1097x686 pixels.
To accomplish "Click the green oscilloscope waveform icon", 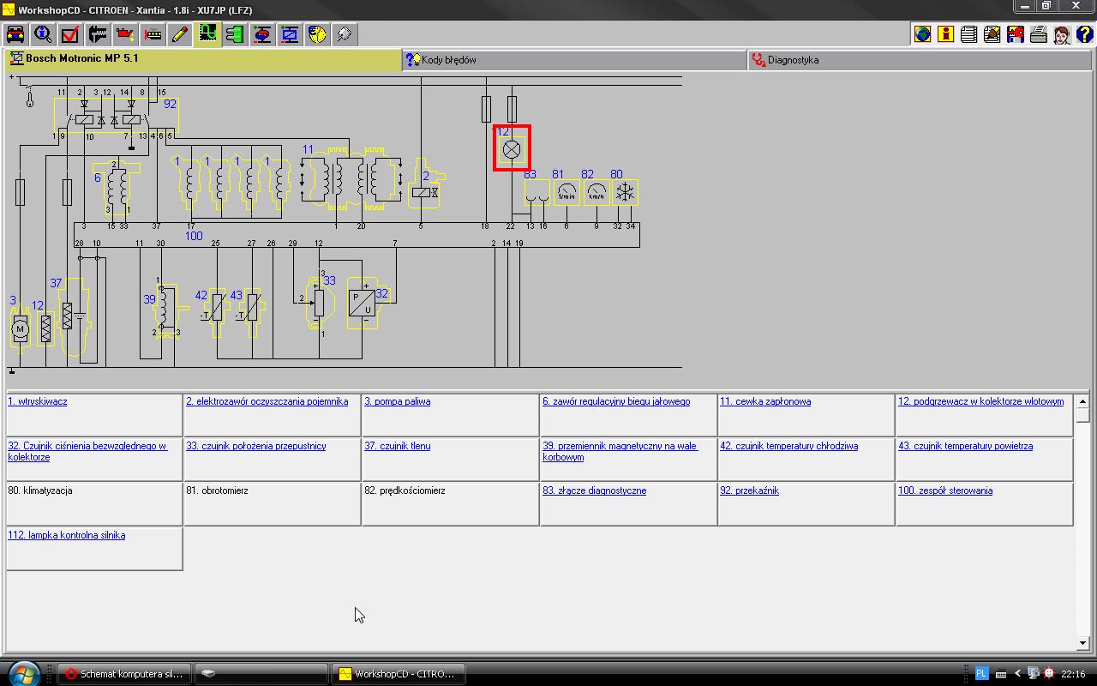I will 207,34.
